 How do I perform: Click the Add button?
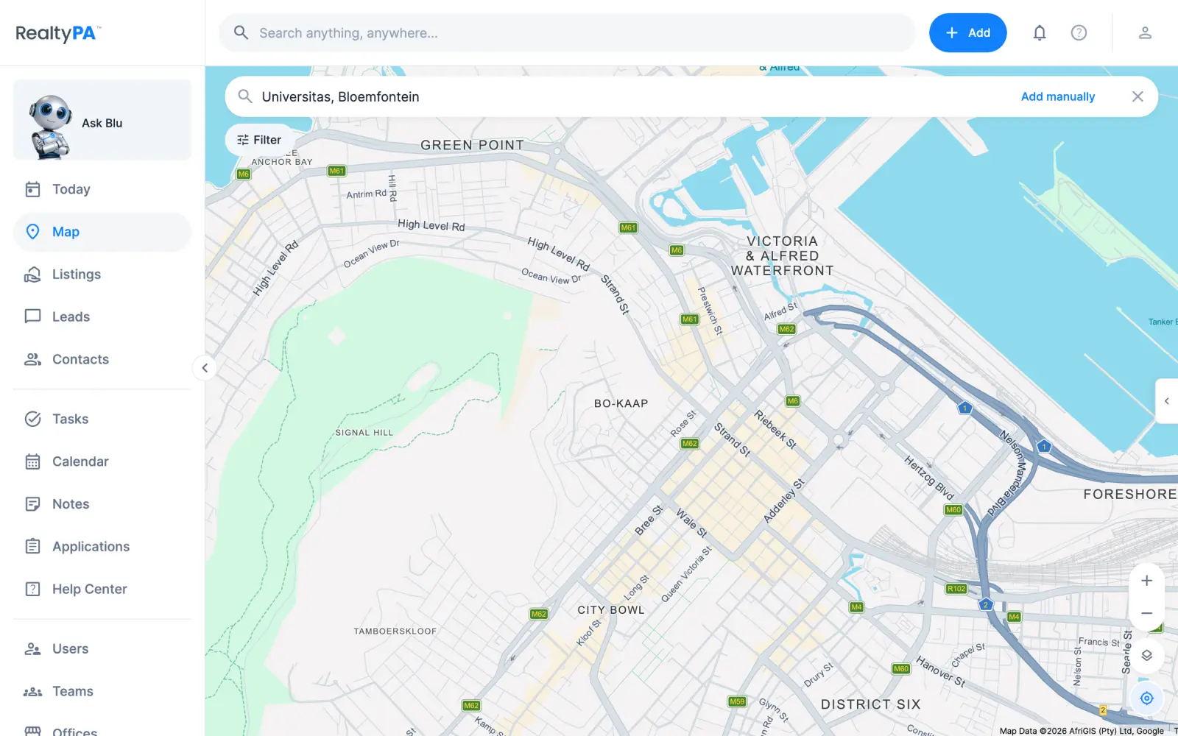[967, 32]
